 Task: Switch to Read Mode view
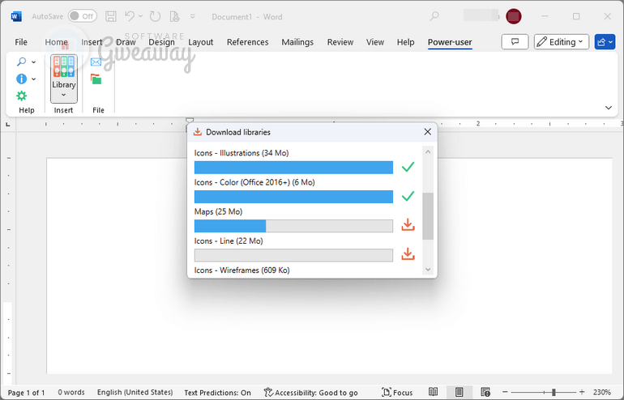[x=434, y=392]
